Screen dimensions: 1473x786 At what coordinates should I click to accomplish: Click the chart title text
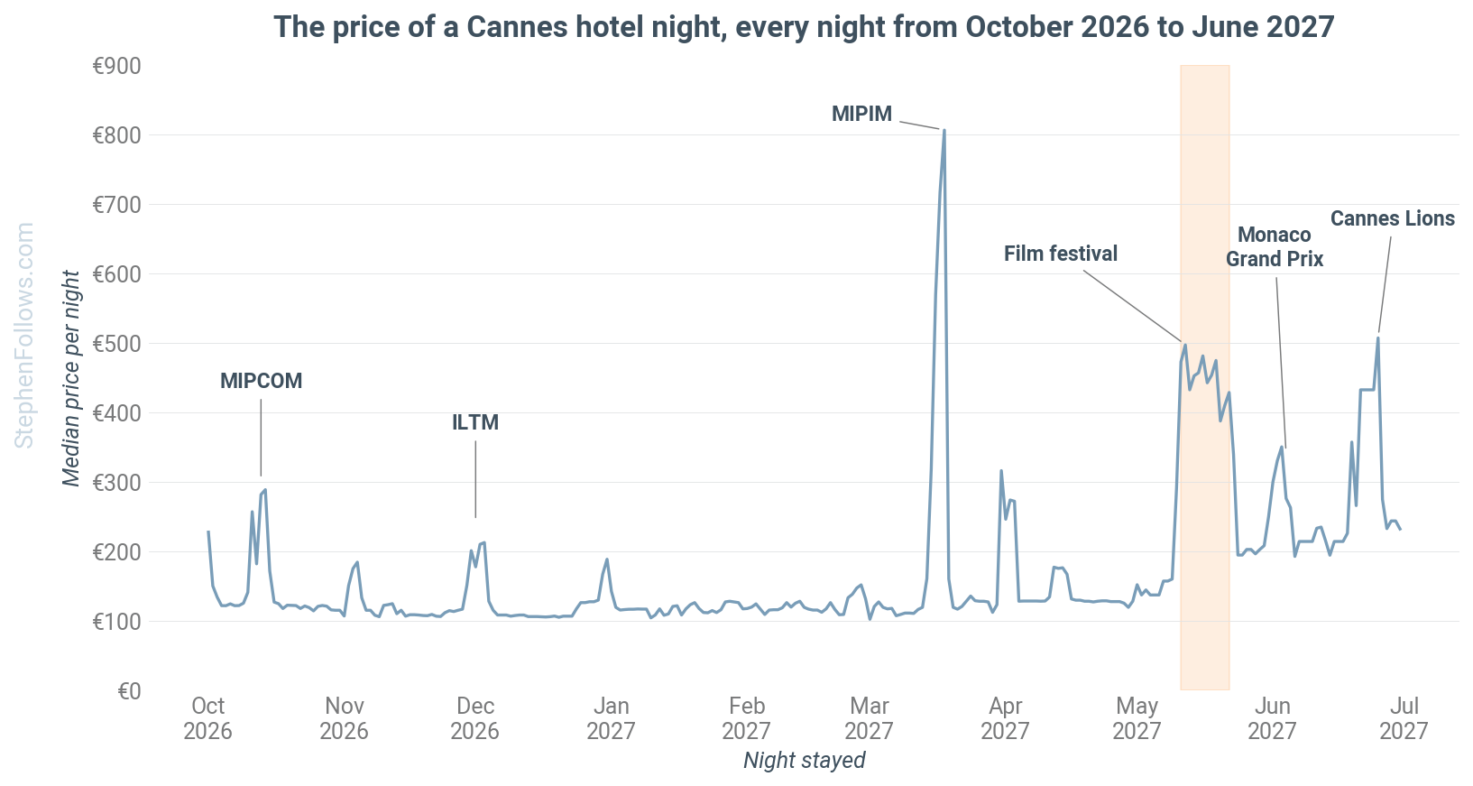[x=805, y=27]
